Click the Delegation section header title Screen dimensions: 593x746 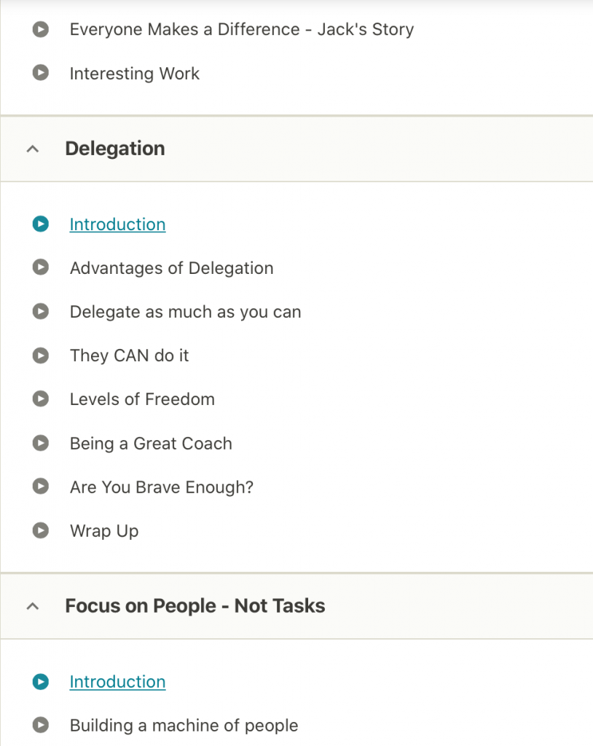click(x=115, y=149)
